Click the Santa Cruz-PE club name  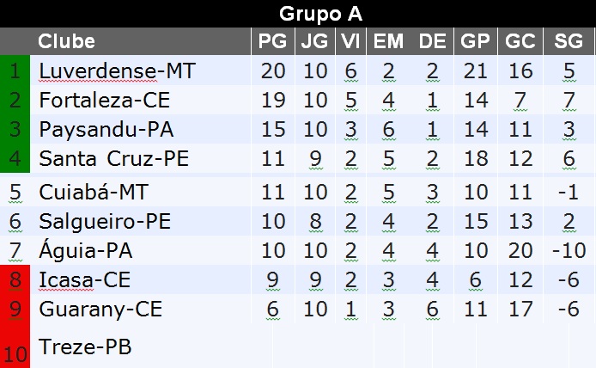click(x=113, y=159)
